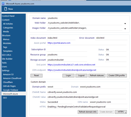The image size is (131, 117).
Task: Expand the HTTPS button dropdown arrow
Action: pyautogui.click(x=126, y=113)
